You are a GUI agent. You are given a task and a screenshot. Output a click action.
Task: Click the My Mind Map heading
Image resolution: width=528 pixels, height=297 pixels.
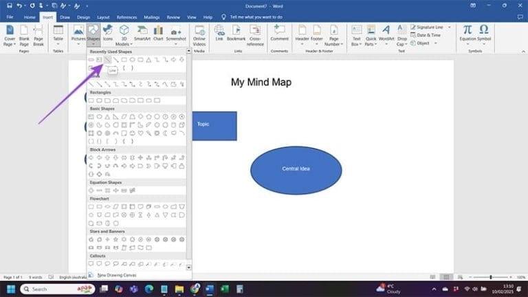coord(261,82)
